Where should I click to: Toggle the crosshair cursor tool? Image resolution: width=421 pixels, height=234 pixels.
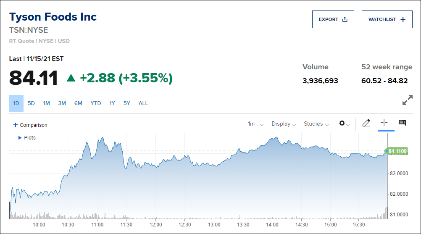click(384, 123)
